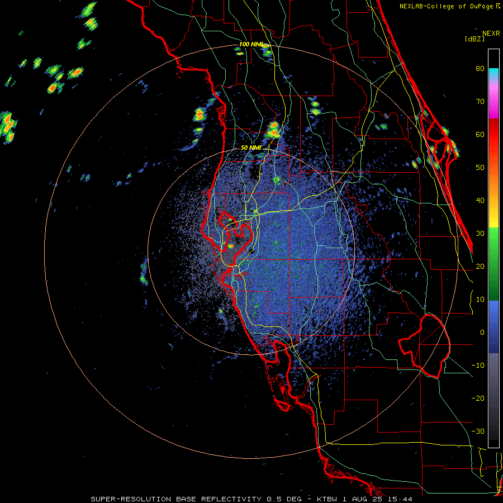
Task: Click the 30 value on the dBZ scale
Action: [480, 234]
